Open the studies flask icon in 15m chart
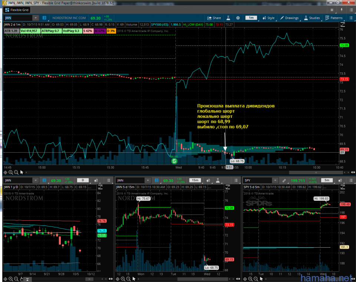 tap(218, 180)
